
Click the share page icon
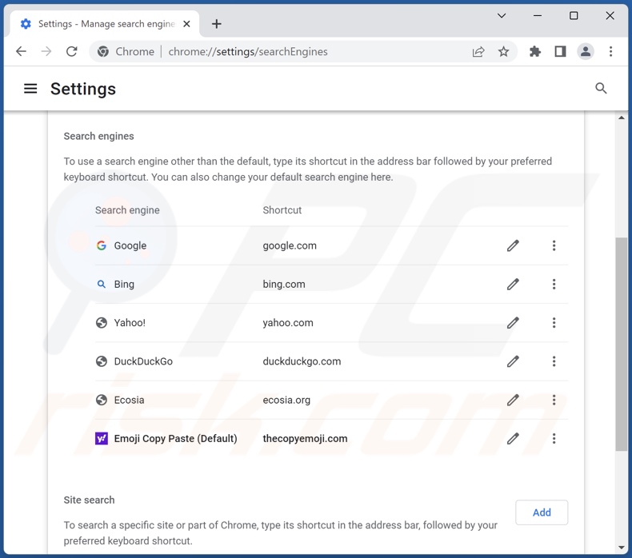(x=478, y=52)
